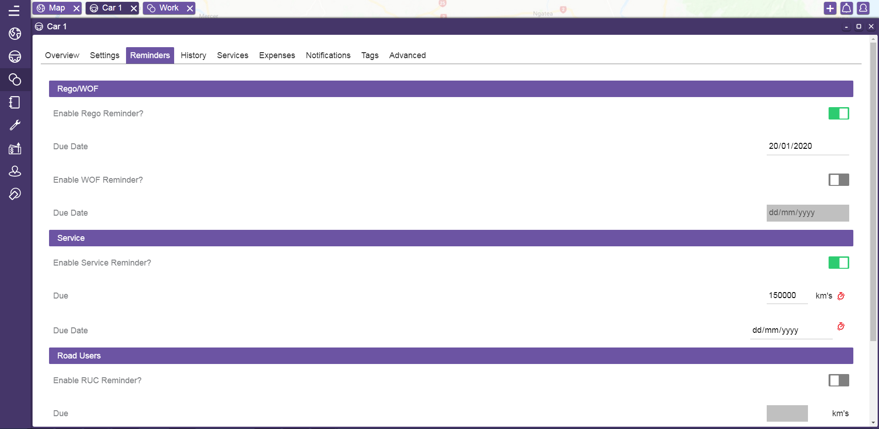Open the History tab

pos(193,55)
